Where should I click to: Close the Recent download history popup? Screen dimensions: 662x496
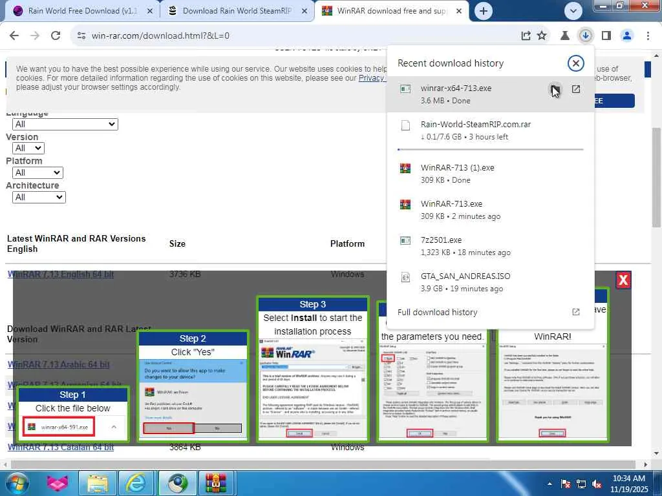click(575, 63)
